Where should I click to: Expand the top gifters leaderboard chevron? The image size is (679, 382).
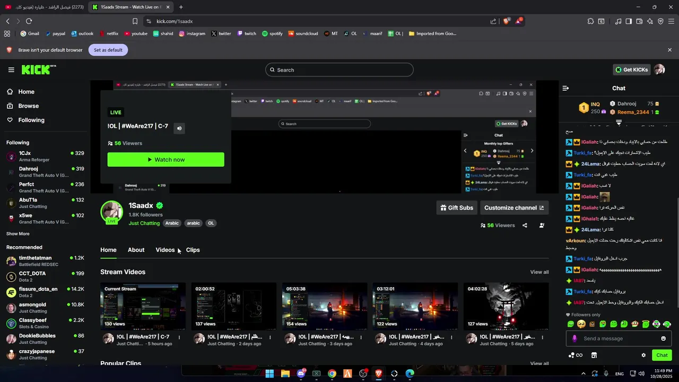(619, 122)
